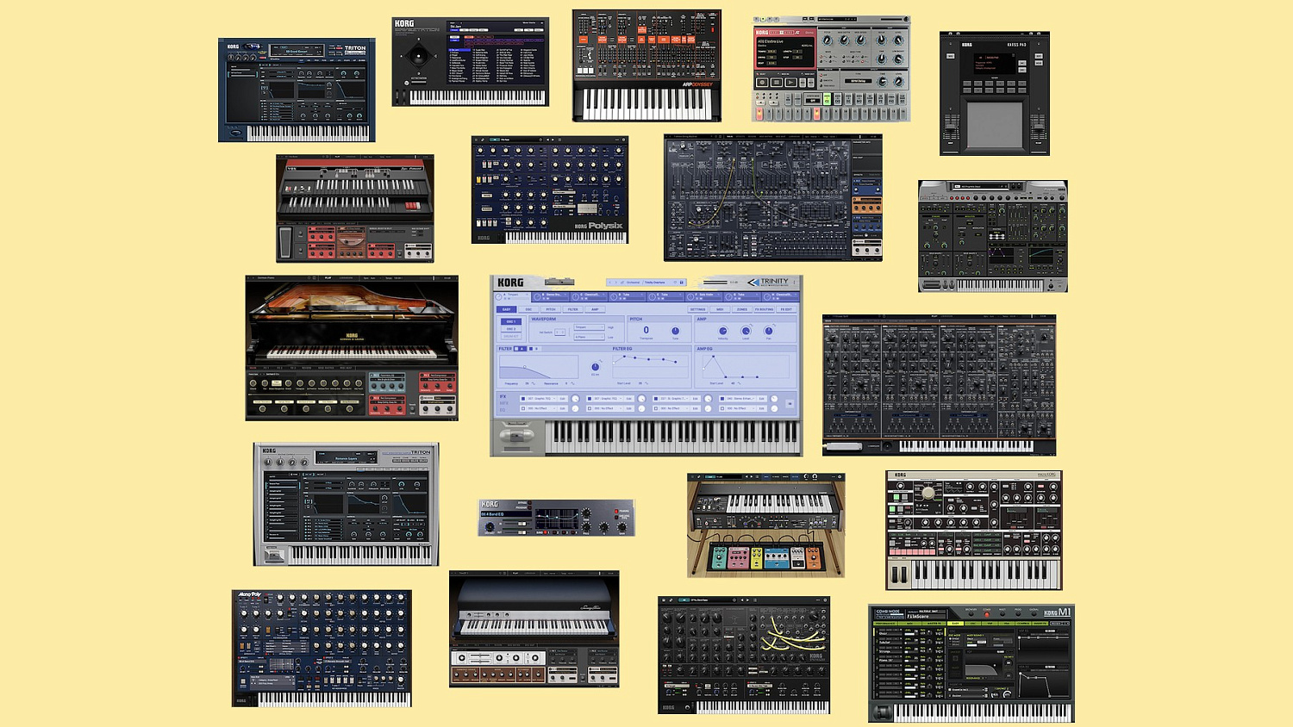Viewport: 1293px width, 727px height.
Task: Click the save icon beside the Trinity Overture preset
Action: pos(682,282)
